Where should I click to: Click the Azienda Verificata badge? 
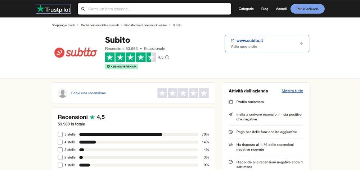[x=122, y=67]
